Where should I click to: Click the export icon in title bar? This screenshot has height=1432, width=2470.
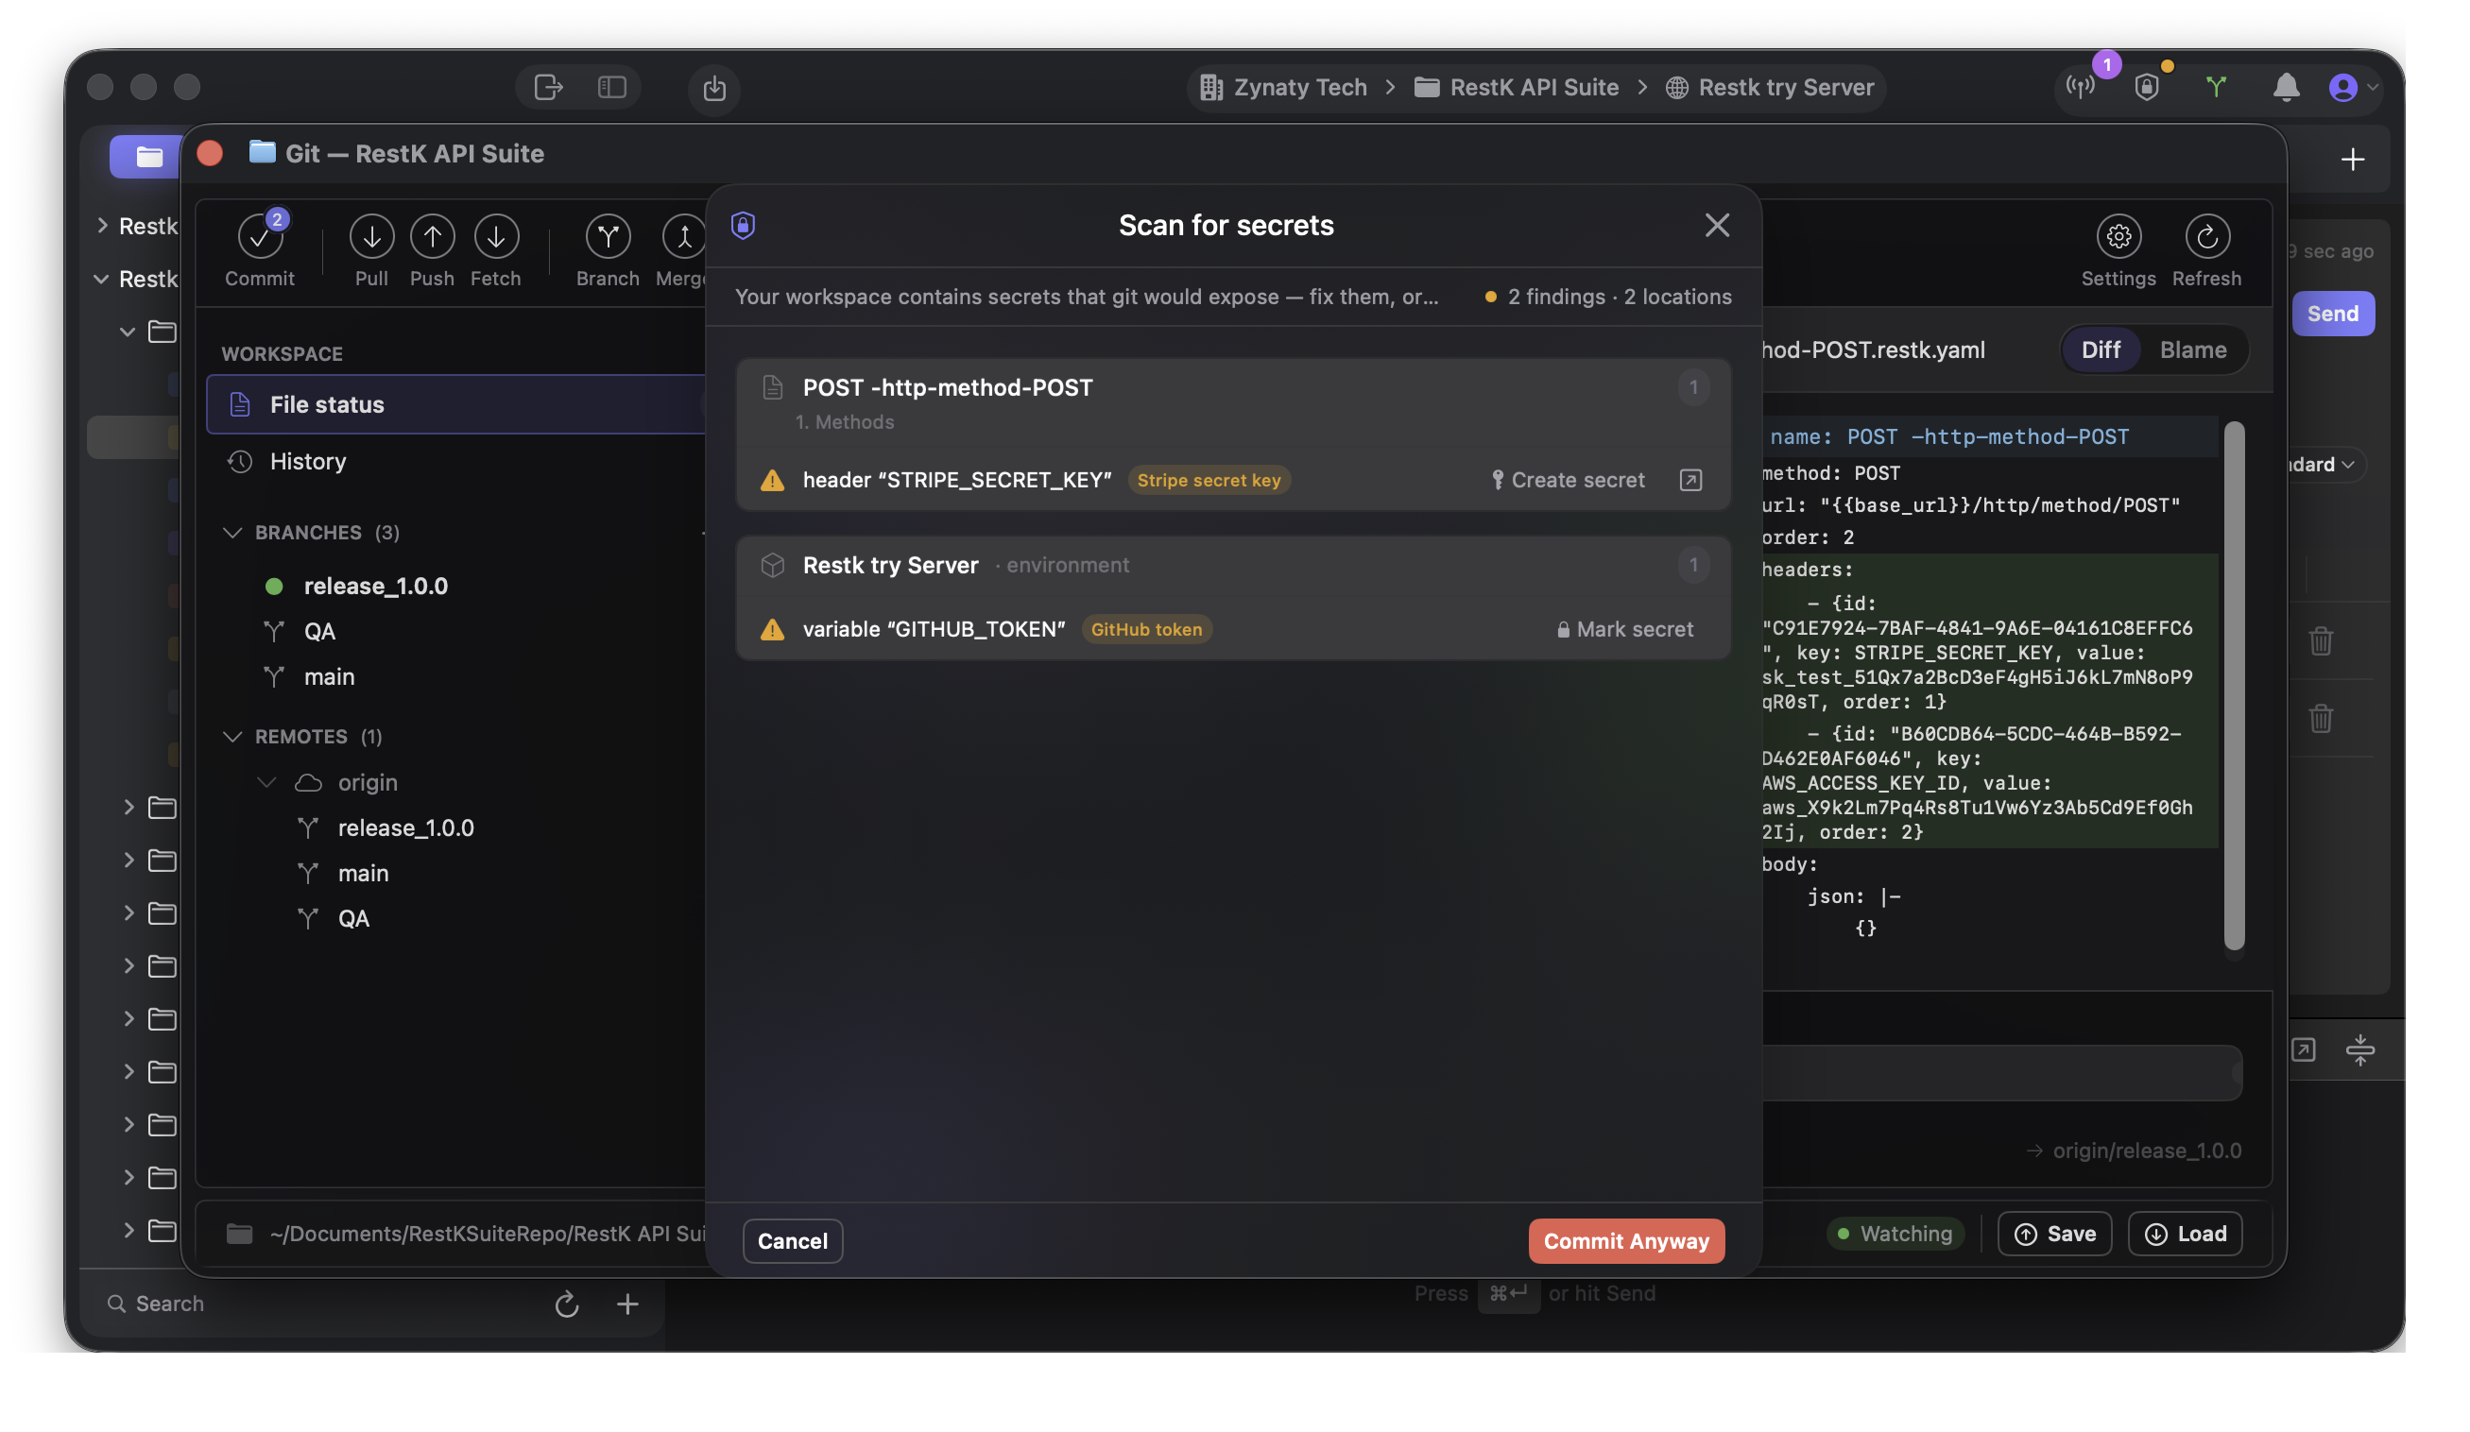point(549,87)
